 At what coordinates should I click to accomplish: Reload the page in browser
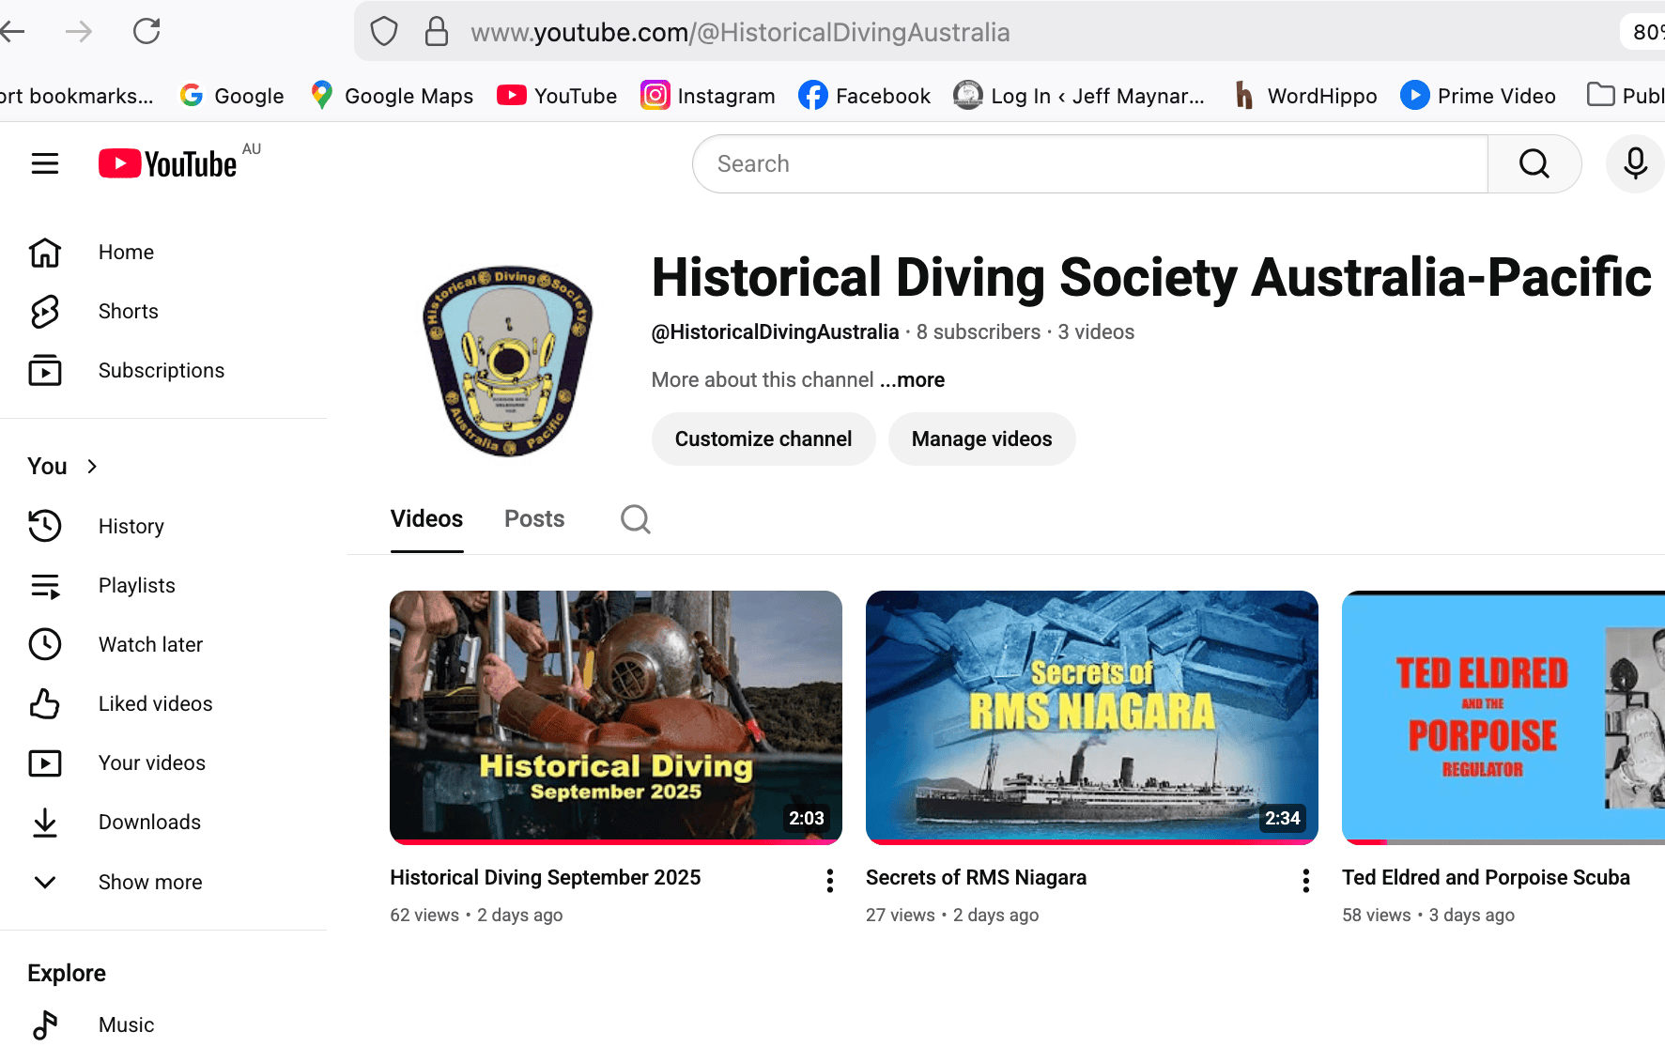(146, 32)
